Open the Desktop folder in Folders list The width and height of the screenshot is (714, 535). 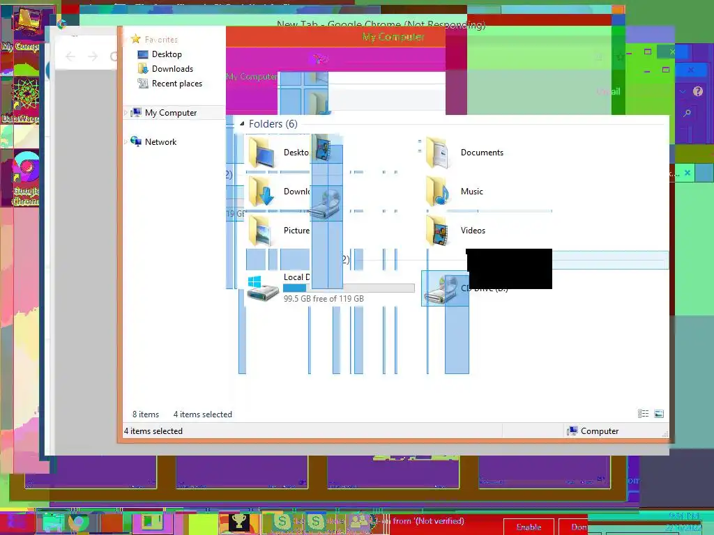point(278,153)
